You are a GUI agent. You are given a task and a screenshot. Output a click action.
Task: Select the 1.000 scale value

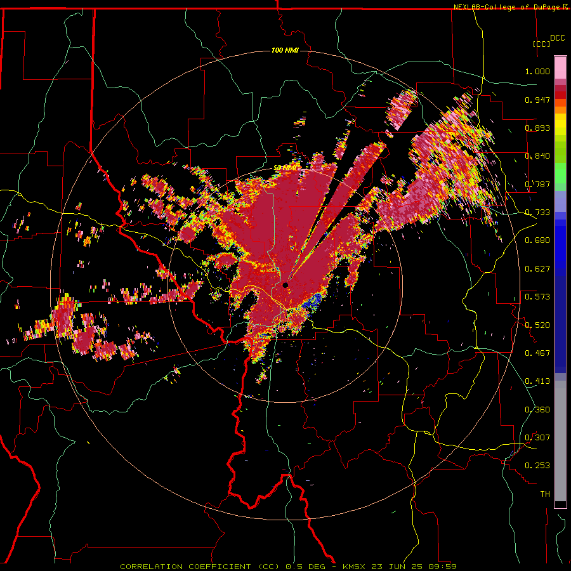[537, 71]
